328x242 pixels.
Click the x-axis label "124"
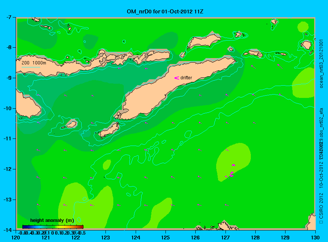pyautogui.click(x=136, y=238)
